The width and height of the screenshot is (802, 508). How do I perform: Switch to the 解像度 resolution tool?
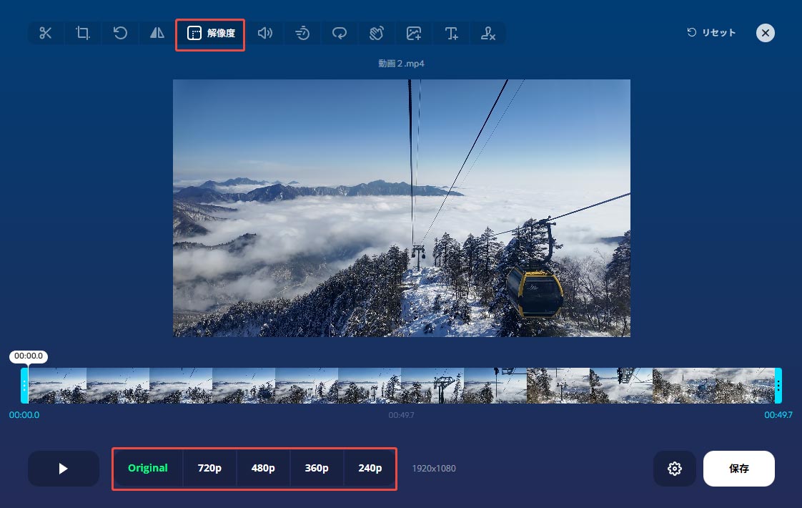click(x=209, y=33)
